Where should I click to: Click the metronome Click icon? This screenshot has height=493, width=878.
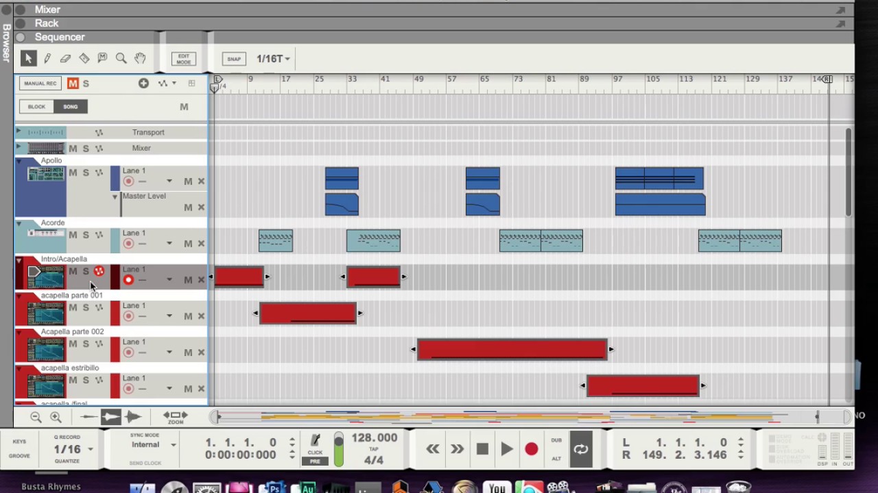pyautogui.click(x=315, y=443)
